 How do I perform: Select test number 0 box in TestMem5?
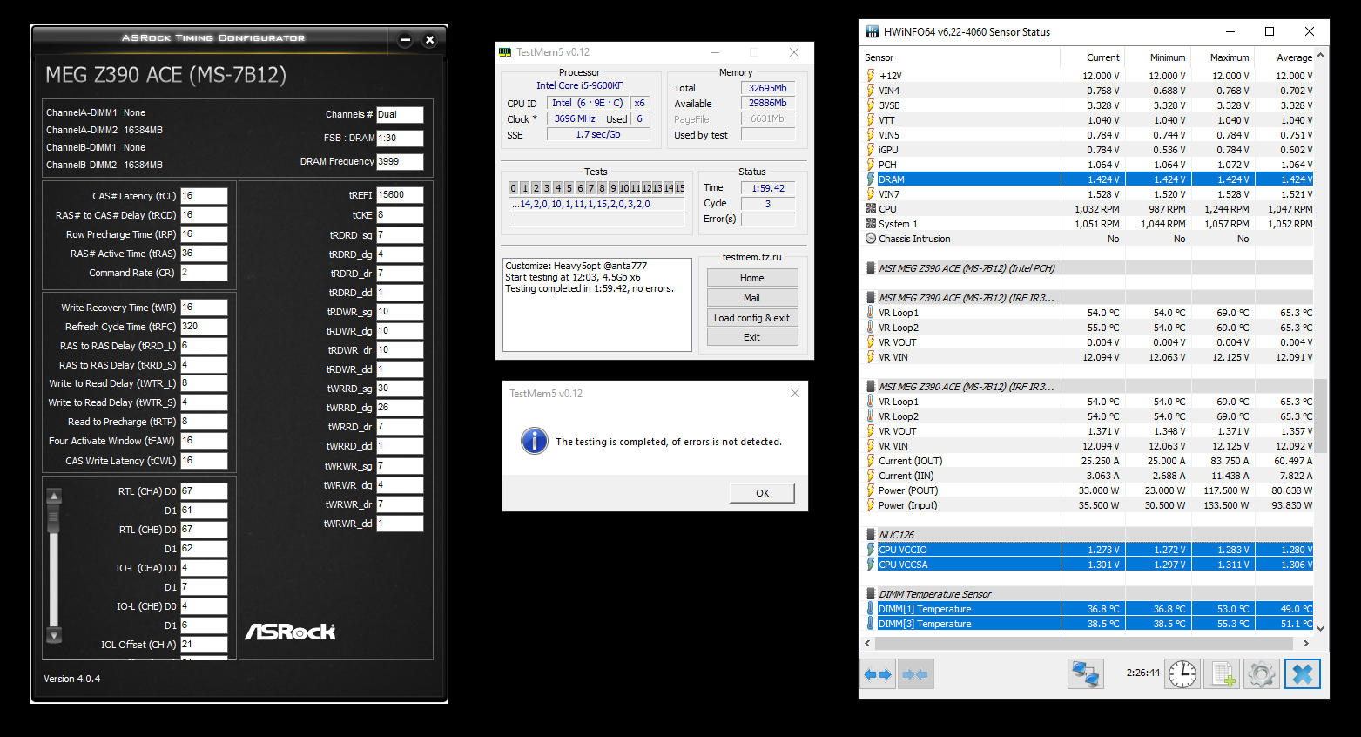point(514,188)
